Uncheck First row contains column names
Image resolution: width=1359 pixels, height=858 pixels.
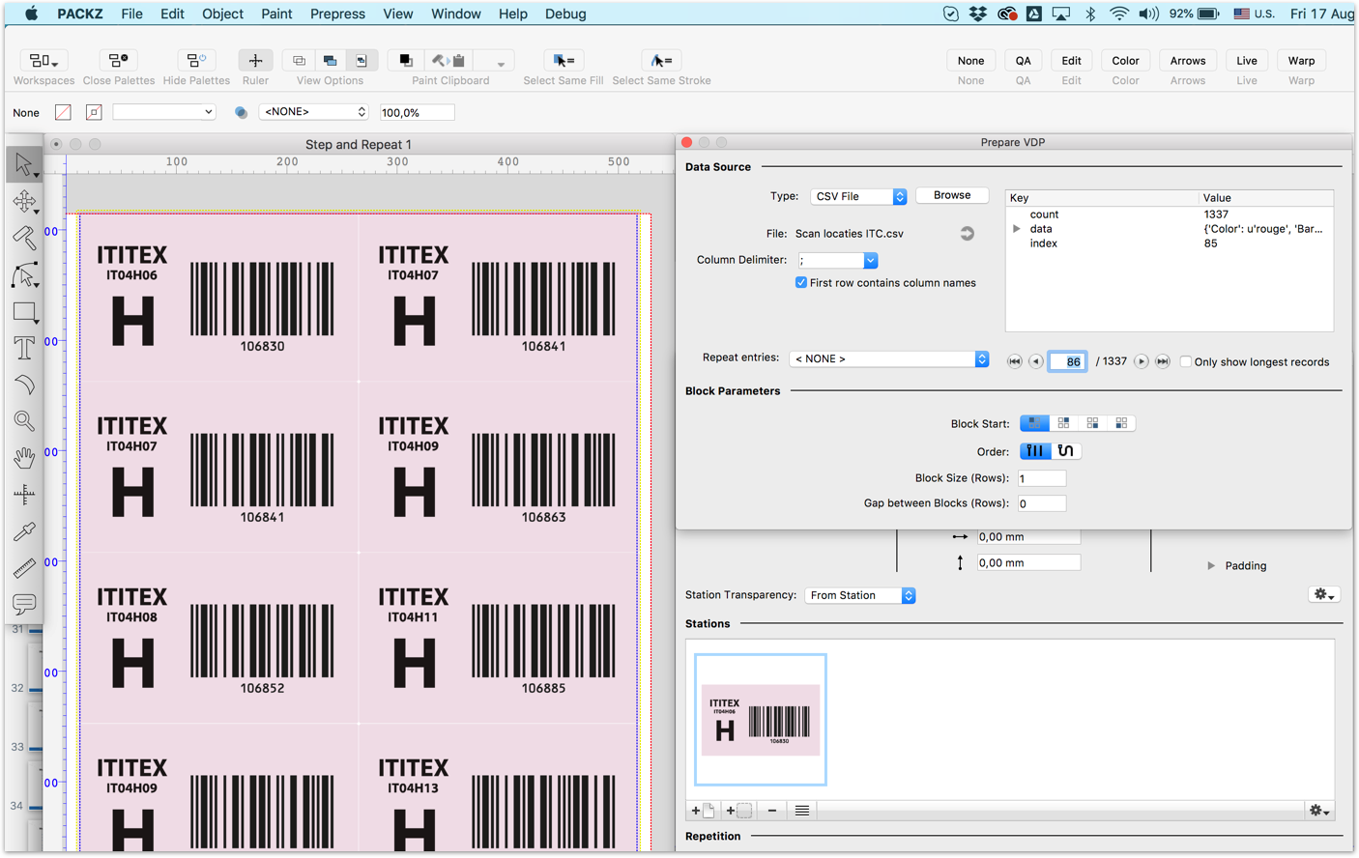tap(801, 283)
